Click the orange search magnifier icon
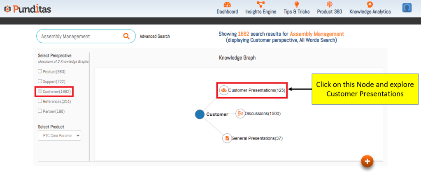 click(x=126, y=36)
